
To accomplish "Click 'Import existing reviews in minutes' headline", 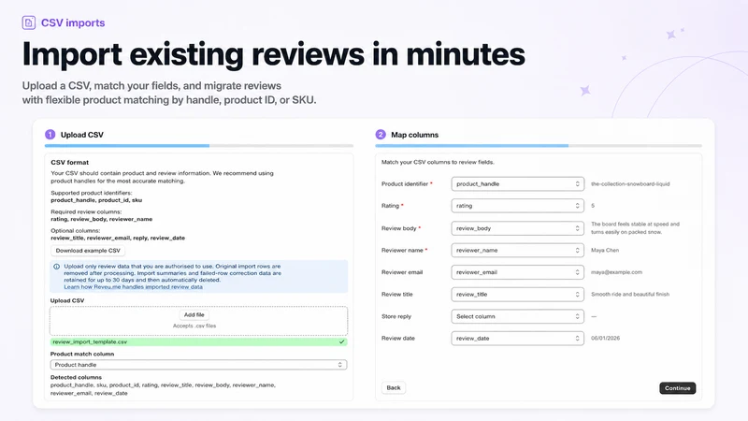I will tap(274, 54).
